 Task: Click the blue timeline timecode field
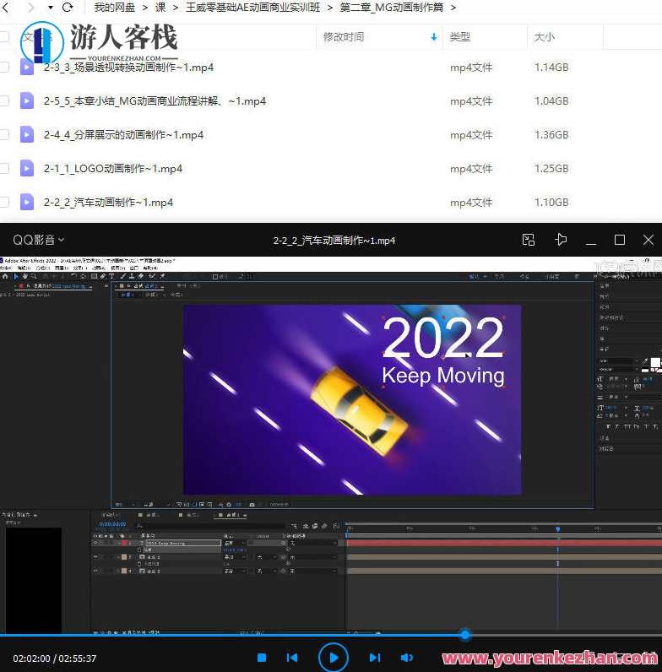(113, 524)
